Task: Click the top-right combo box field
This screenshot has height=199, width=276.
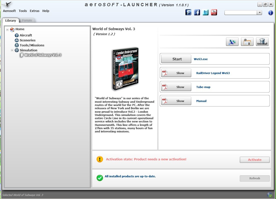Action: pos(240,13)
